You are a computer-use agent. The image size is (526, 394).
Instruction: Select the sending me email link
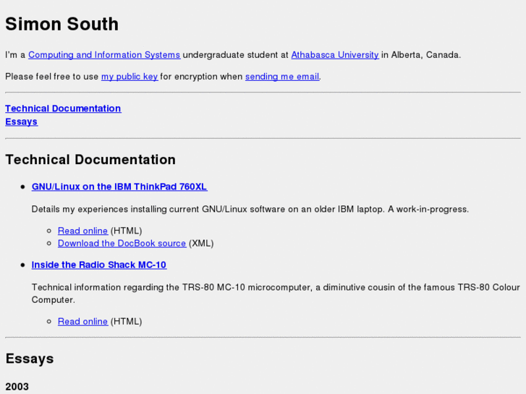(282, 77)
